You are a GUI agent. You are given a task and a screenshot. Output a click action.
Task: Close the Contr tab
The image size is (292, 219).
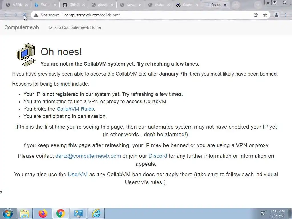(x=197, y=5)
